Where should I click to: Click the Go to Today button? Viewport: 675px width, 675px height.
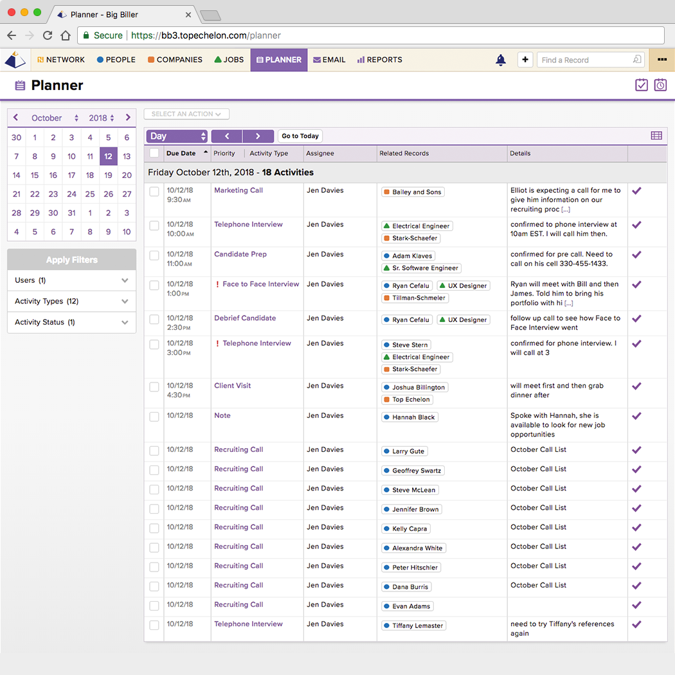click(x=300, y=136)
